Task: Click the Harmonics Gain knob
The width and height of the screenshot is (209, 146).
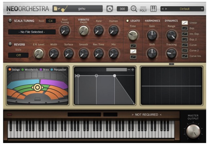Action: pyautogui.click(x=152, y=35)
